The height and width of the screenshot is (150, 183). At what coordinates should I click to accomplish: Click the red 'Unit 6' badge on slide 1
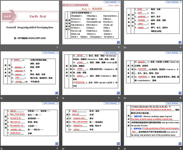(7, 16)
